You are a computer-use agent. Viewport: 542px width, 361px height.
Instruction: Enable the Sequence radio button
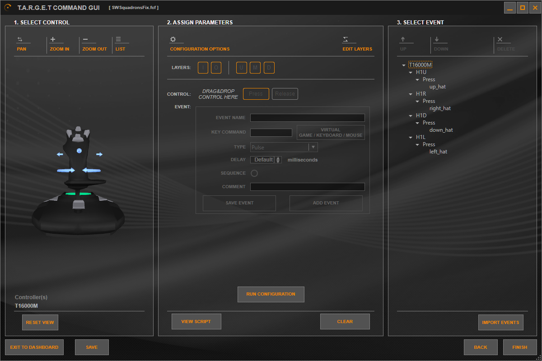[254, 173]
